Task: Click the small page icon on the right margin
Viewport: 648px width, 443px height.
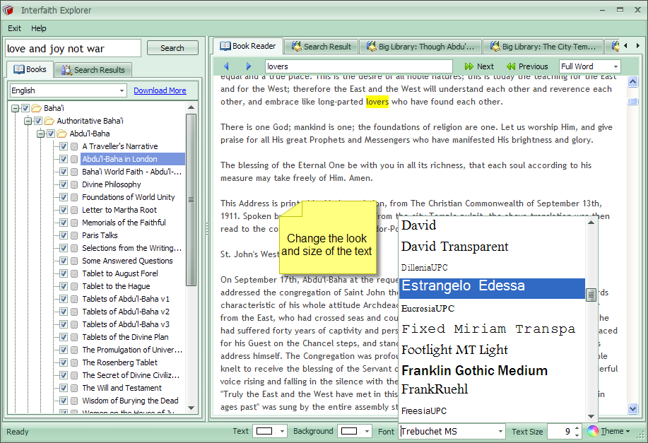Action: click(632, 102)
